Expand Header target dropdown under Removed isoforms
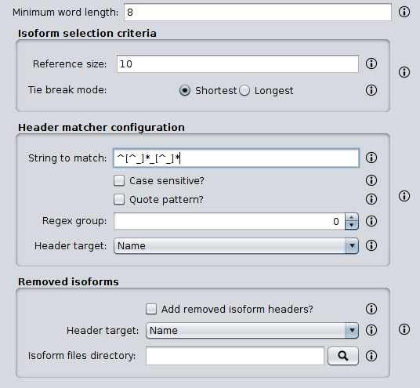This screenshot has height=388, width=420. click(x=252, y=331)
